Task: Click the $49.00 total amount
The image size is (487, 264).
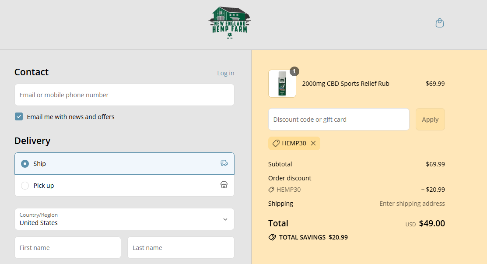Action: pyautogui.click(x=432, y=223)
